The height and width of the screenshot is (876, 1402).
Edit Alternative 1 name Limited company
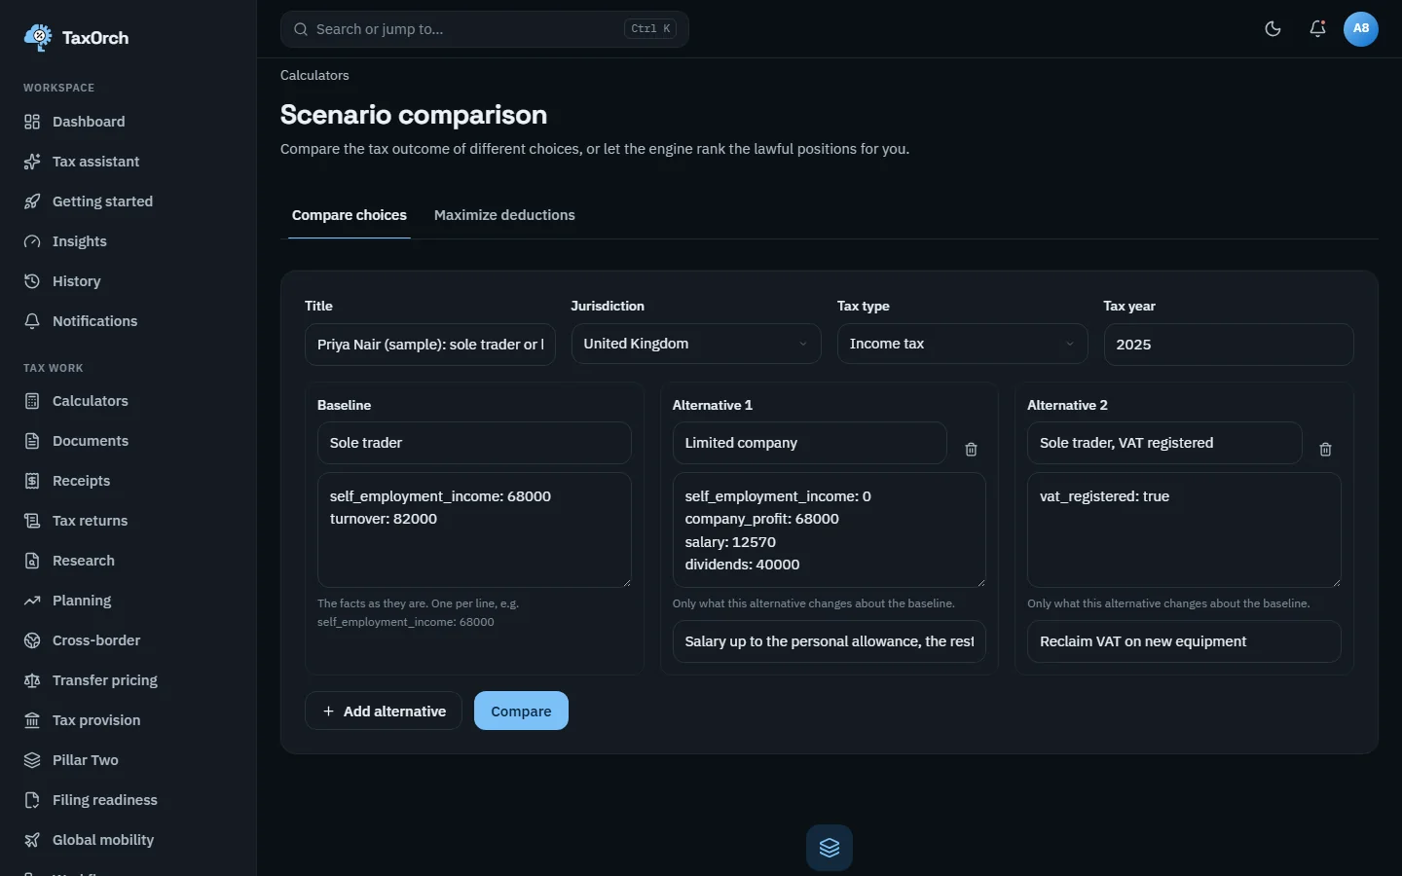(809, 443)
